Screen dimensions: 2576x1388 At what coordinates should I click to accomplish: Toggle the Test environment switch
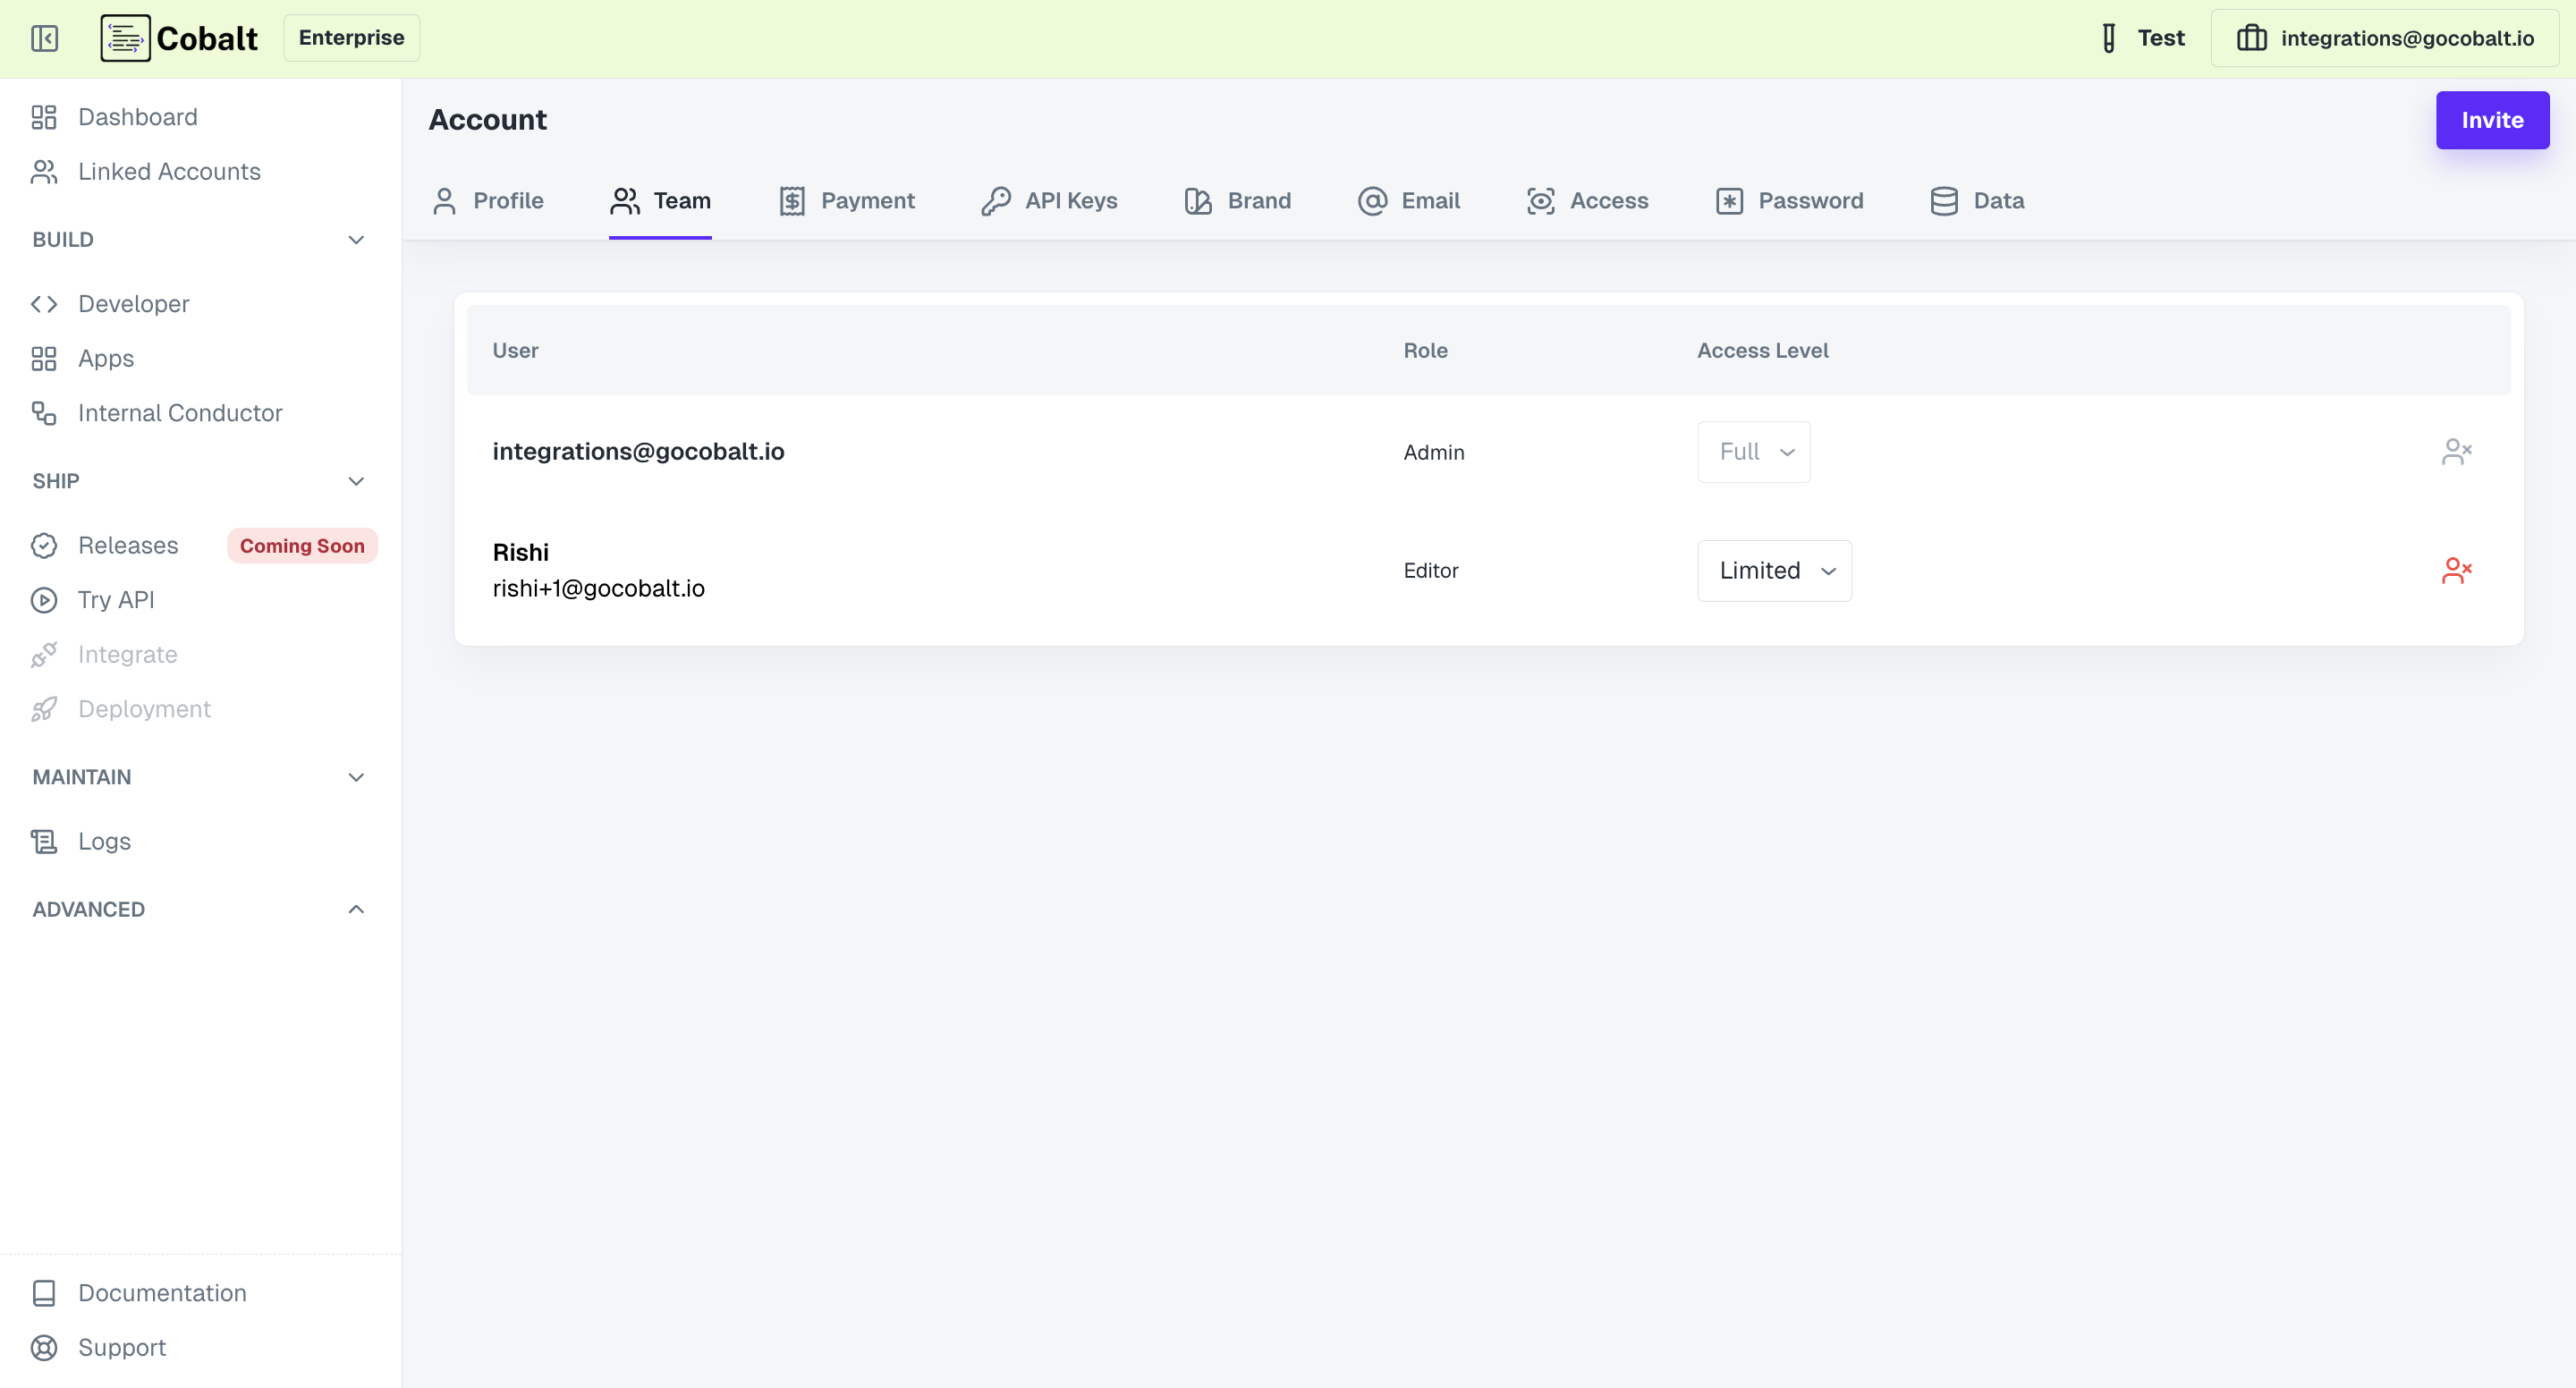coord(2142,38)
